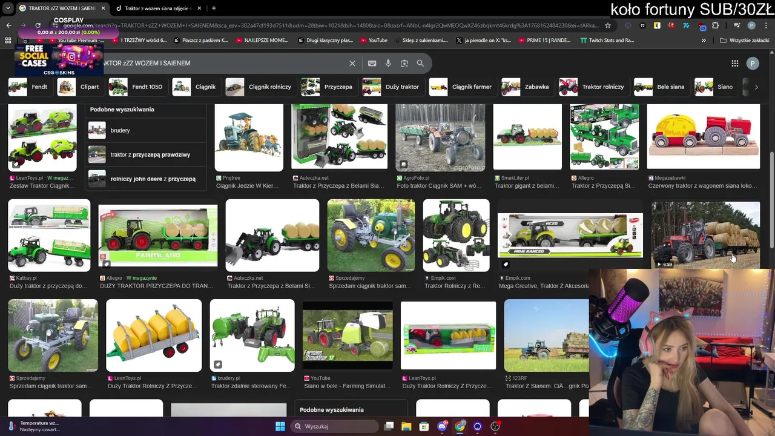Open the AgroFoto.pl tractor SAM photo
775x436 pixels.
coord(440,137)
